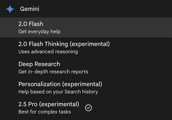This screenshot has height=120, width=172.
Task: Switch to Deep Research option
Action: coord(39,64)
